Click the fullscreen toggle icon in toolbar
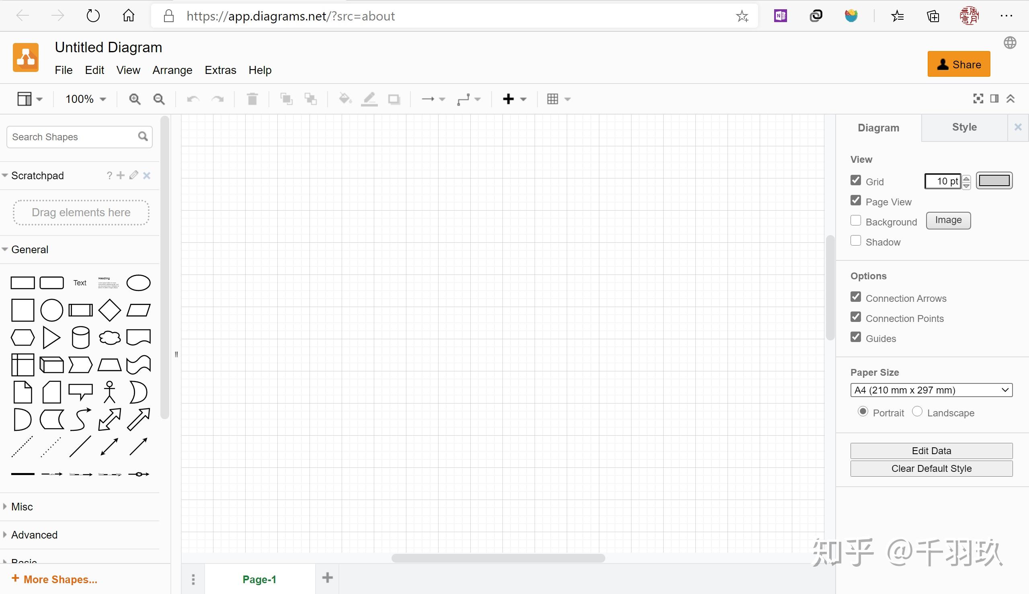 [978, 99]
